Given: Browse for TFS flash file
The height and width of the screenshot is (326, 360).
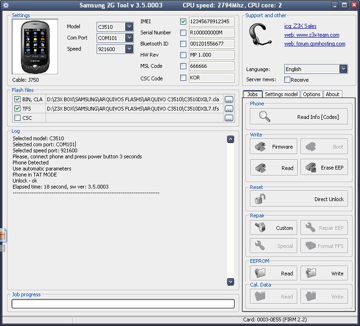Looking at the screenshot, I should [x=229, y=109].
